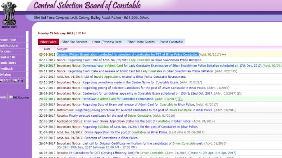Open Syllabus sidebar link
282x158 pixels.
click(x=6, y=75)
